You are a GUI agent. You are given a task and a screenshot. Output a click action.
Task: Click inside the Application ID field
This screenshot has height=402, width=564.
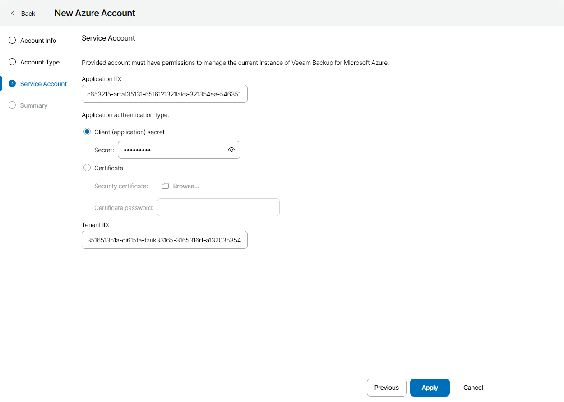(x=164, y=94)
